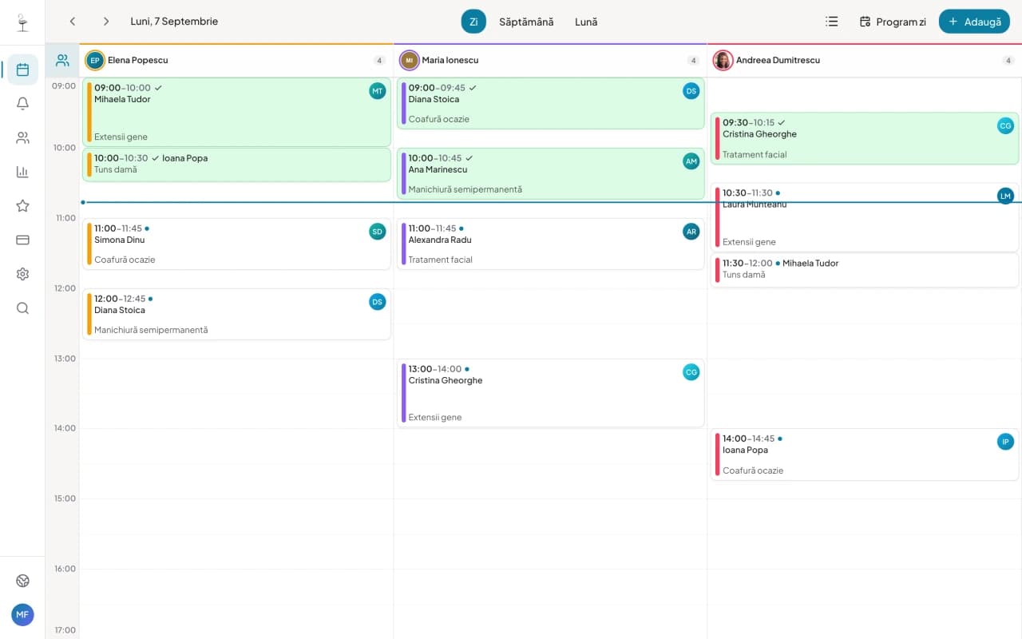This screenshot has height=639, width=1022.
Task: Open Program zi
Action: point(893,22)
